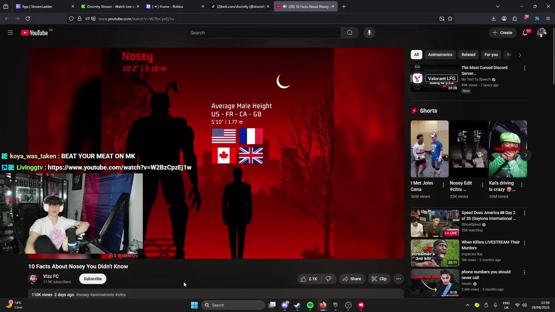Open the #citra hashtag link
This screenshot has height=312, width=555.
121,295
